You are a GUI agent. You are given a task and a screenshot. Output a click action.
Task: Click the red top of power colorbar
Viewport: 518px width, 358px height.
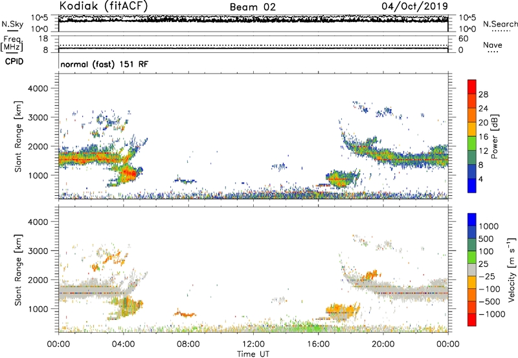click(472, 87)
